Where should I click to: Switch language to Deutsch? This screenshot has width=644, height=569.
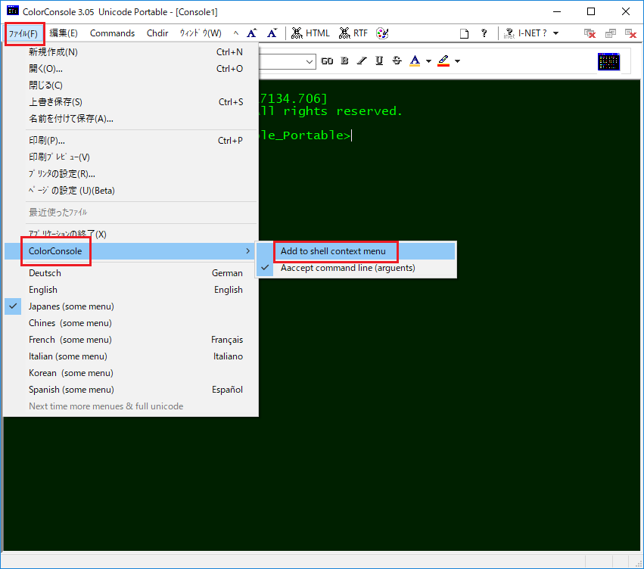click(132, 273)
